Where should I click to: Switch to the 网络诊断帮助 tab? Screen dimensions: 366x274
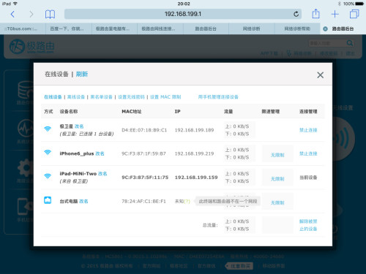coord(297,28)
